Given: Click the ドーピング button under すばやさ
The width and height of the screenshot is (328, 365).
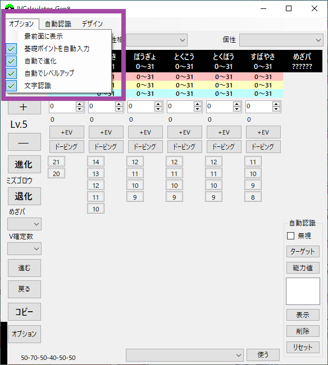Looking at the screenshot, I should [263, 147].
